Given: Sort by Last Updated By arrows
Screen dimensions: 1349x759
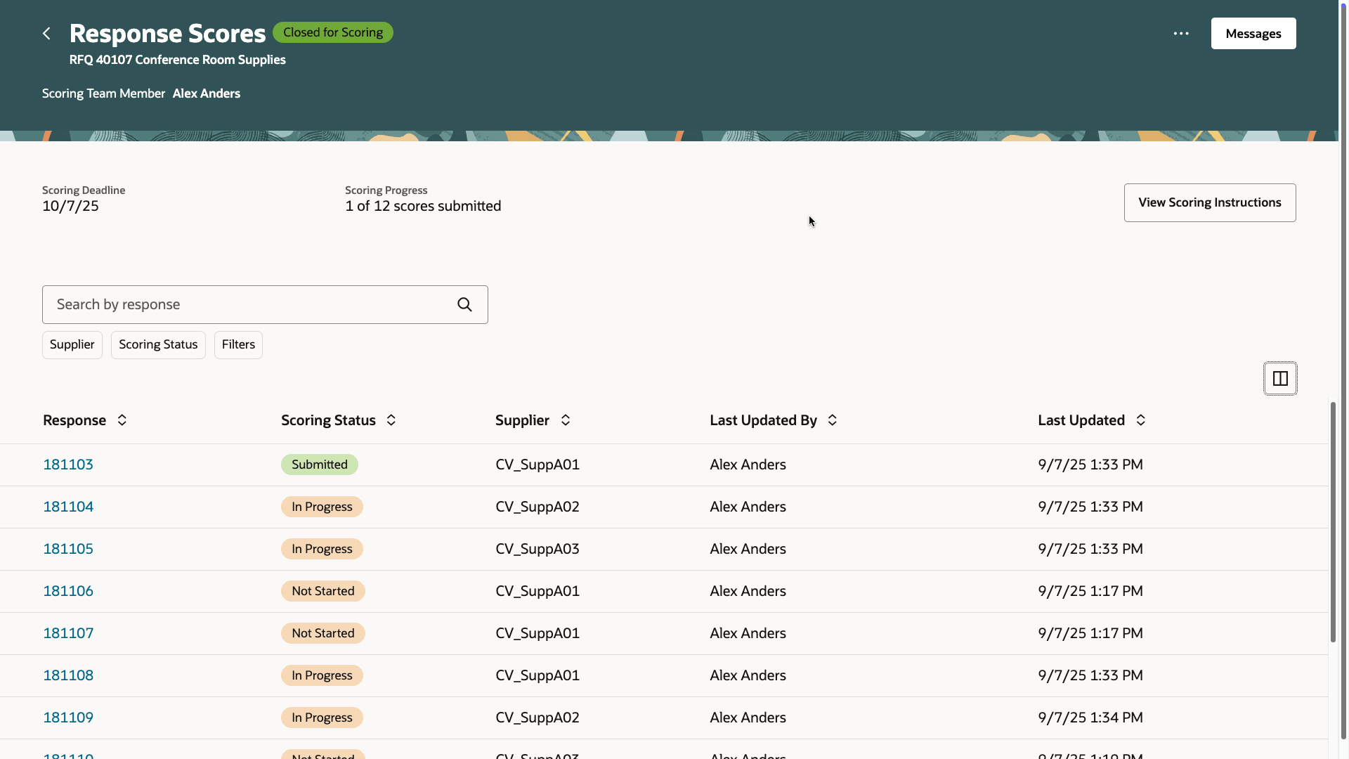Looking at the screenshot, I should click(x=833, y=420).
